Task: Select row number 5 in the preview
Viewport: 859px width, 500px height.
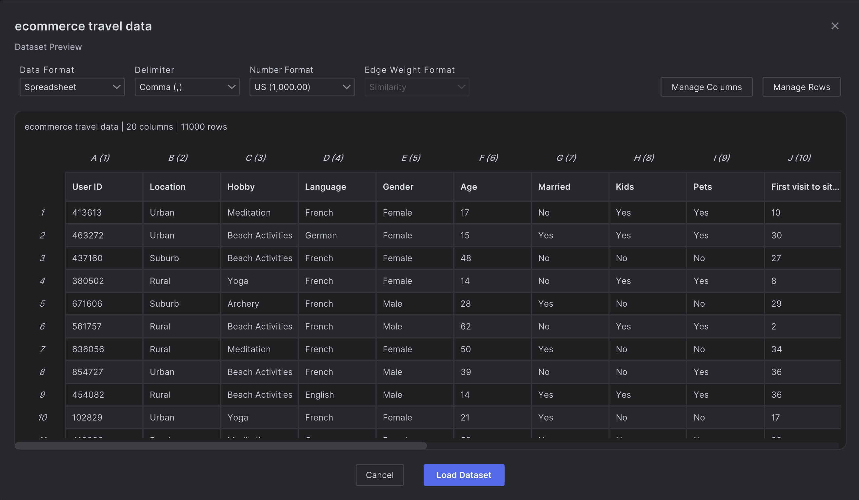Action: (x=43, y=303)
